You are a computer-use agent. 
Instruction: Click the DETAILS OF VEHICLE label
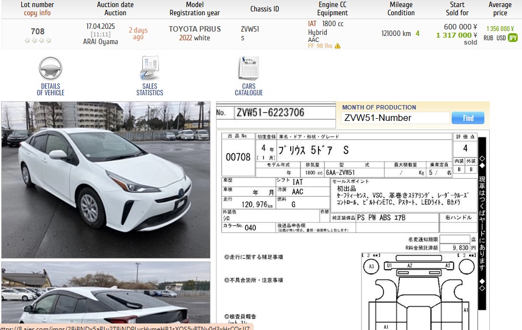tap(51, 89)
